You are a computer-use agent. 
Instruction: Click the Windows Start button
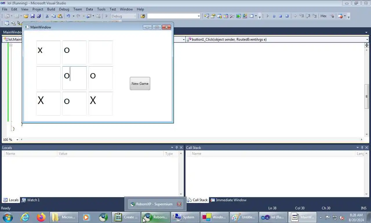[x=8, y=217]
